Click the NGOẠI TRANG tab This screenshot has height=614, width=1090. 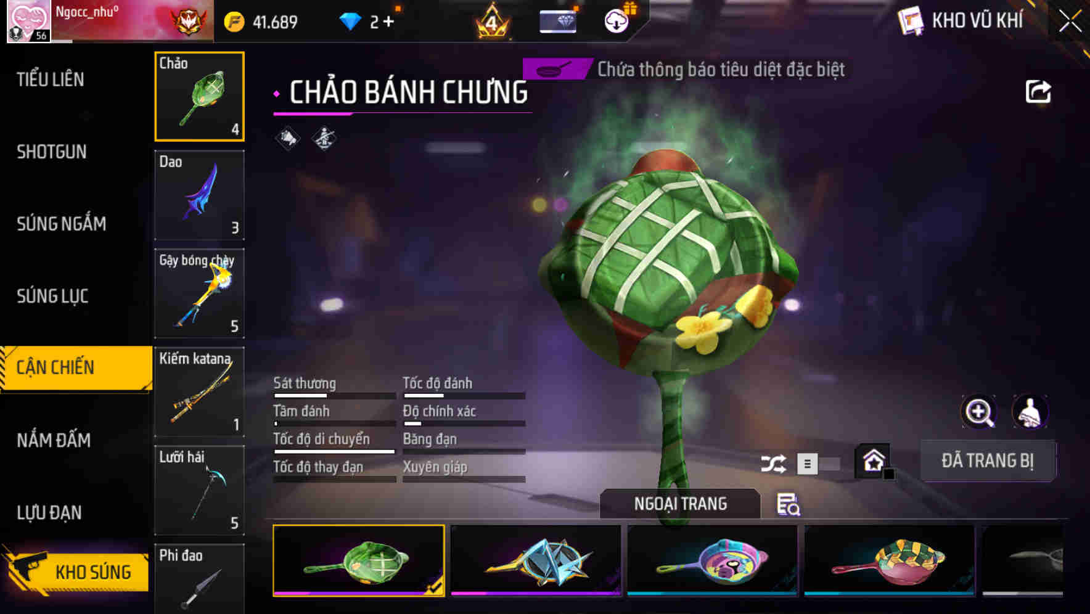tap(680, 504)
